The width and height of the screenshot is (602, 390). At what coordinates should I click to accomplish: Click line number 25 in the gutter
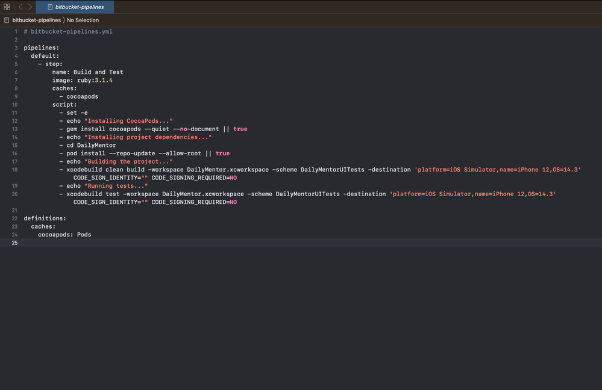(x=14, y=243)
